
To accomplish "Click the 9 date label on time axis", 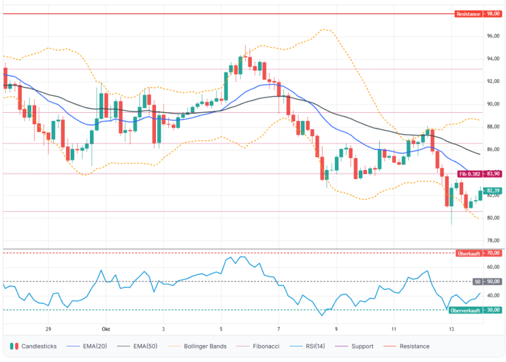I will pos(336,329).
